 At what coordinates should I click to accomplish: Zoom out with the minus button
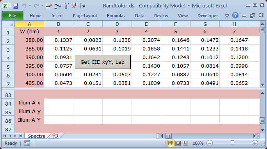[210, 143]
